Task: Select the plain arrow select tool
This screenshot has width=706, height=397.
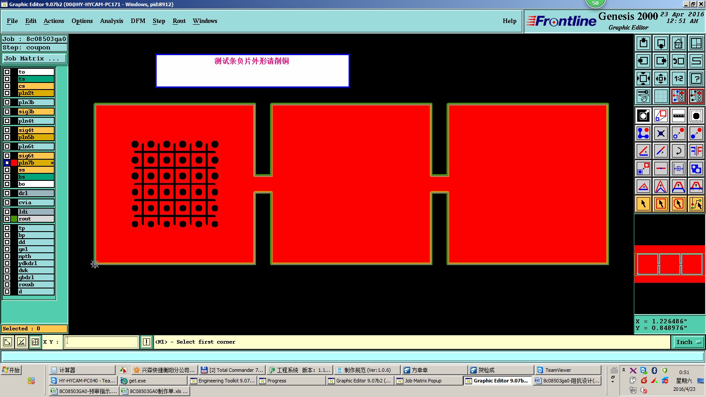Action: tap(643, 204)
